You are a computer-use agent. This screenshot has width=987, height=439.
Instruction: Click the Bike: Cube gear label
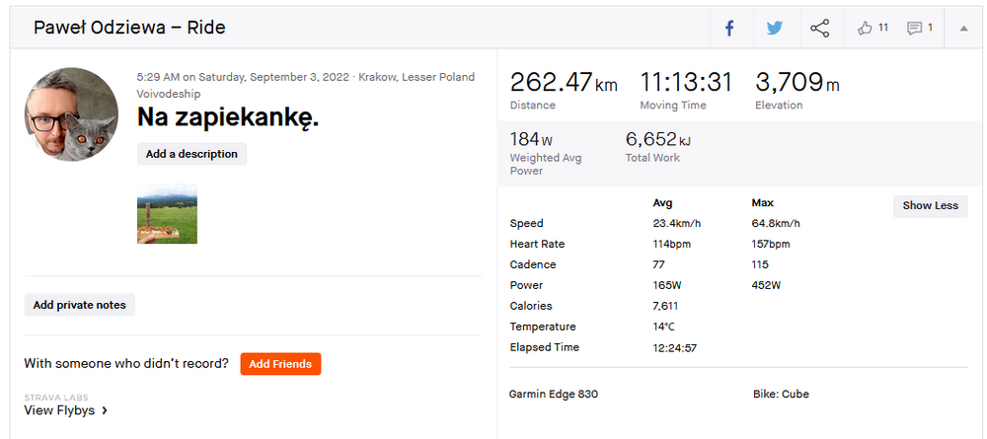coord(780,394)
